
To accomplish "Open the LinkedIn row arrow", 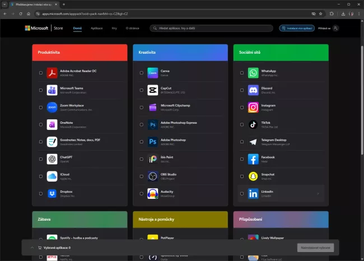I will pos(318,193).
